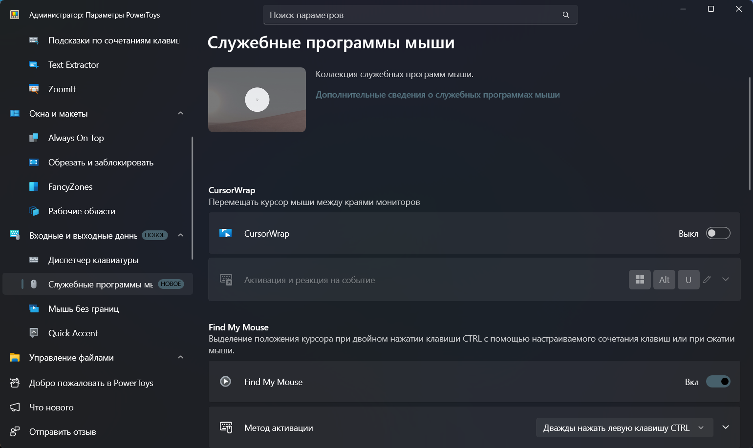The image size is (753, 448).
Task: Collapse the Управление файлами group
Action: point(180,358)
